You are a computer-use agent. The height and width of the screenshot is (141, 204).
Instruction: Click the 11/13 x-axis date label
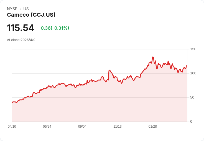118,127
